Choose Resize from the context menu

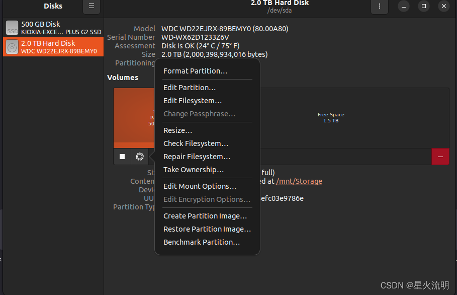pos(177,130)
